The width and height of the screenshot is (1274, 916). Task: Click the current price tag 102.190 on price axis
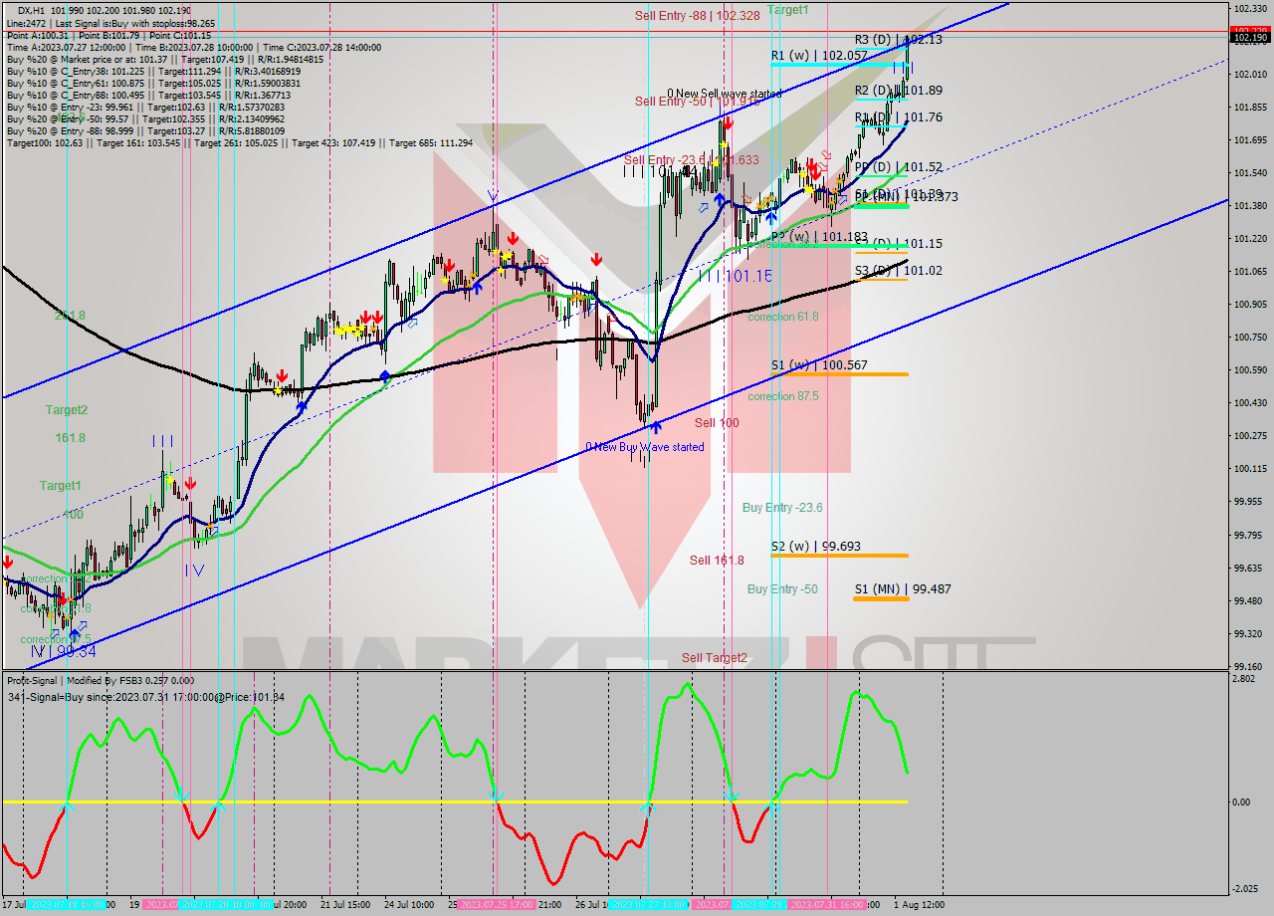click(1250, 38)
